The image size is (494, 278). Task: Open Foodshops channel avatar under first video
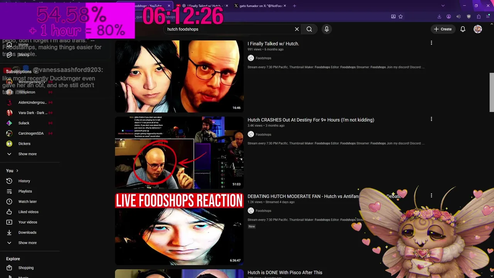[251, 58]
